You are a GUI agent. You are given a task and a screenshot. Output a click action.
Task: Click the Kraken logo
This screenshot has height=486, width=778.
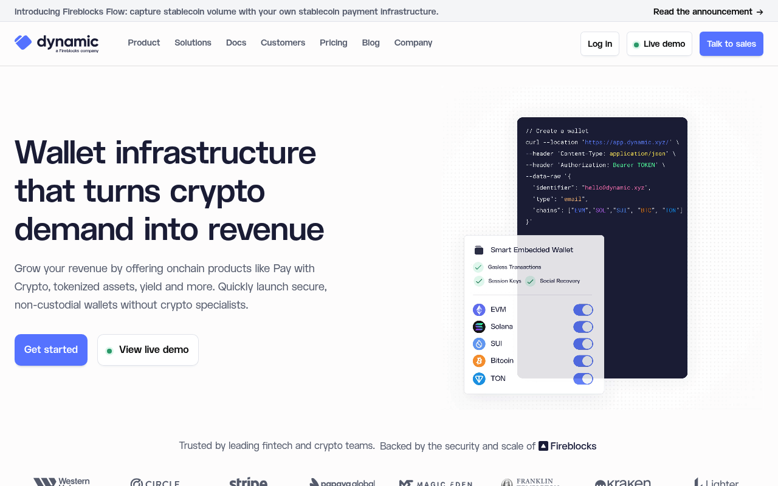pos(622,483)
